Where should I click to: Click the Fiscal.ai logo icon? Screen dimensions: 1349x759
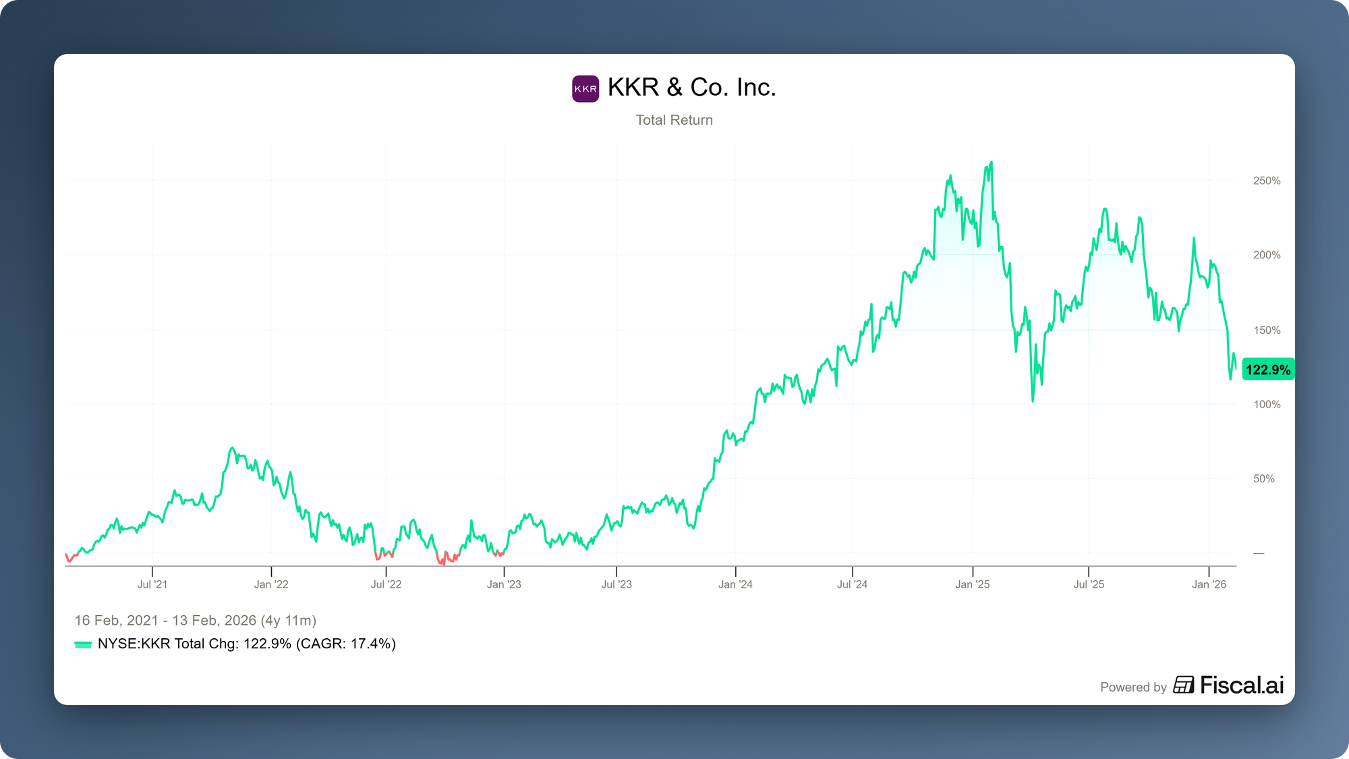(1183, 685)
